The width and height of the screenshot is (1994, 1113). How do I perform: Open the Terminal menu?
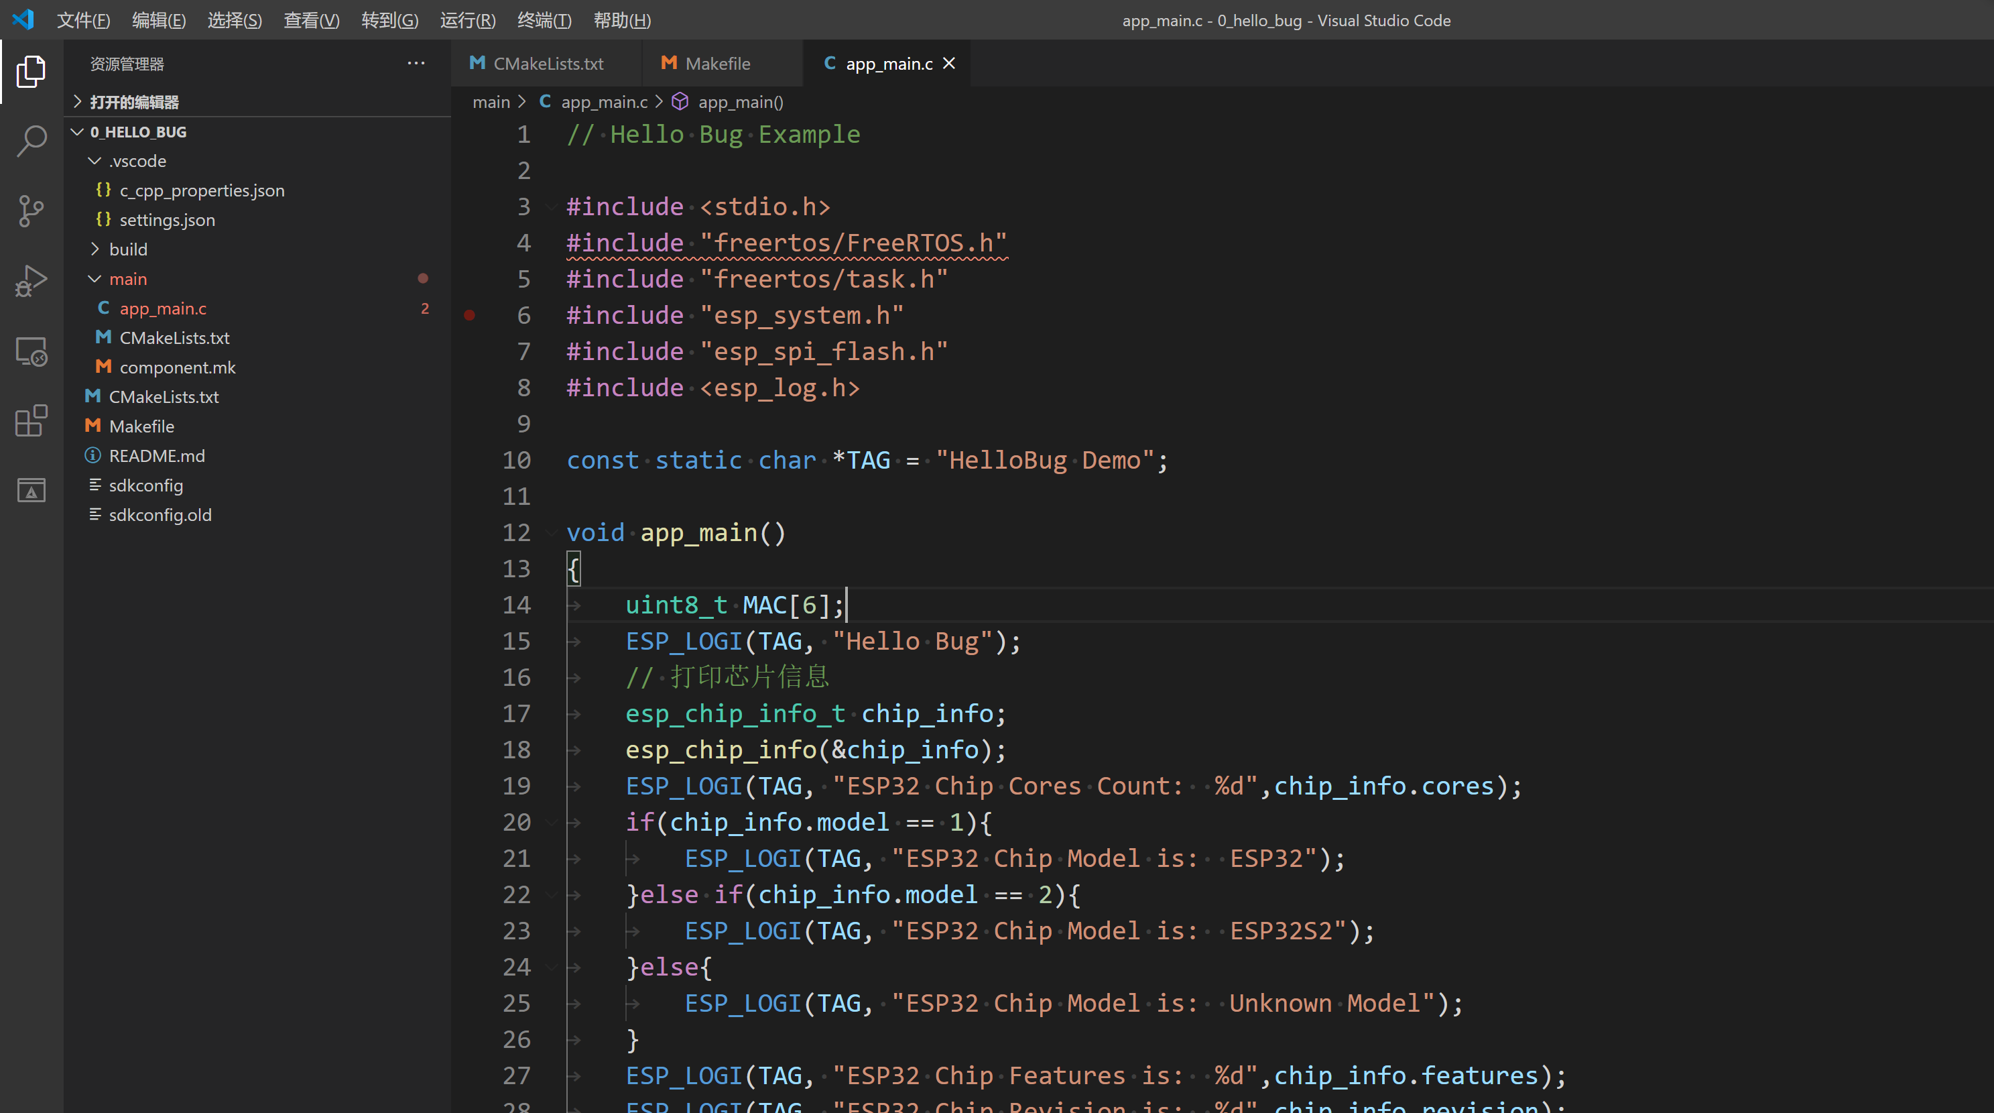(544, 20)
